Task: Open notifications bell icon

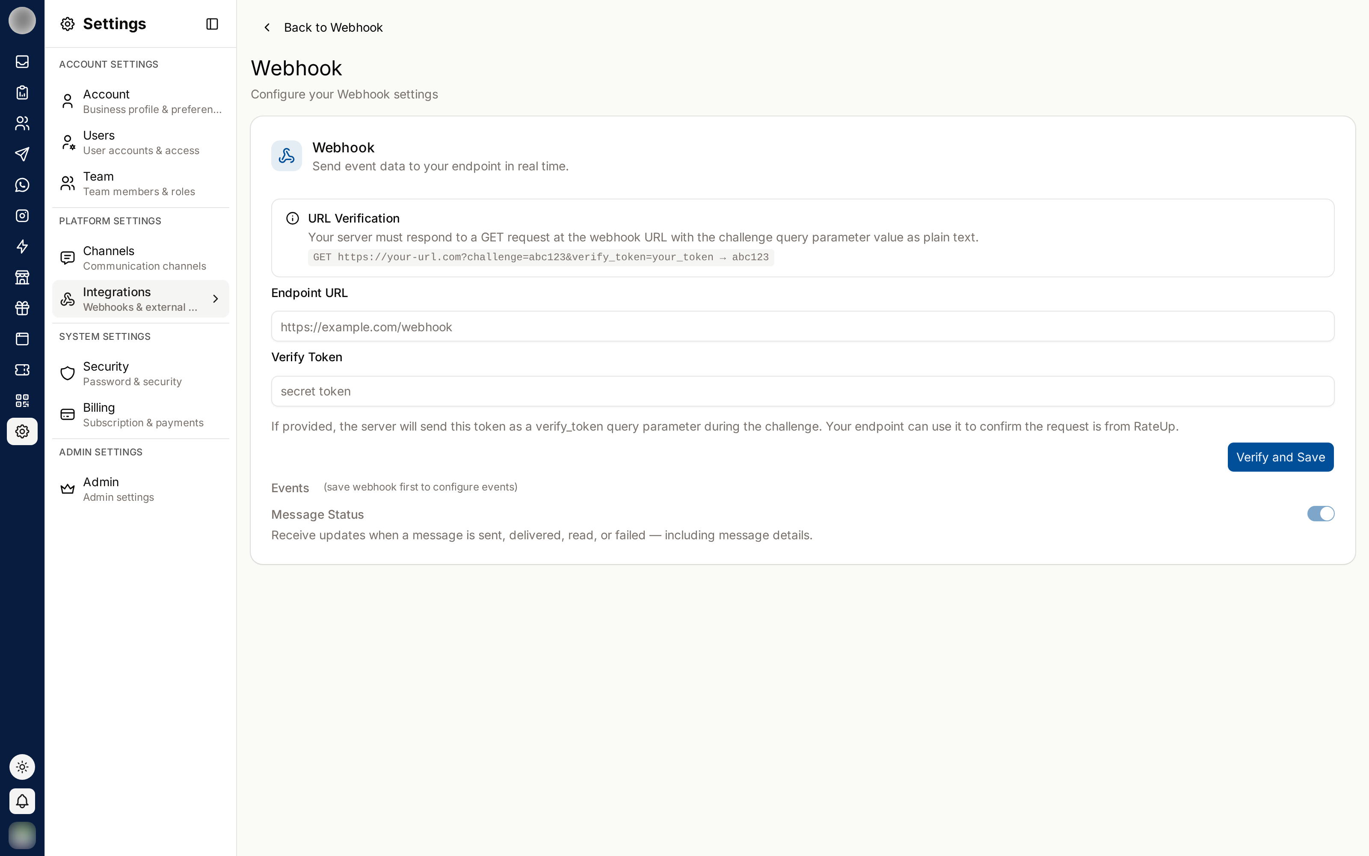Action: [x=22, y=801]
